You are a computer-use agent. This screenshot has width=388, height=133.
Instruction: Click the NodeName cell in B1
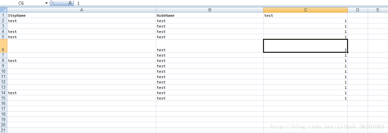(x=210, y=15)
